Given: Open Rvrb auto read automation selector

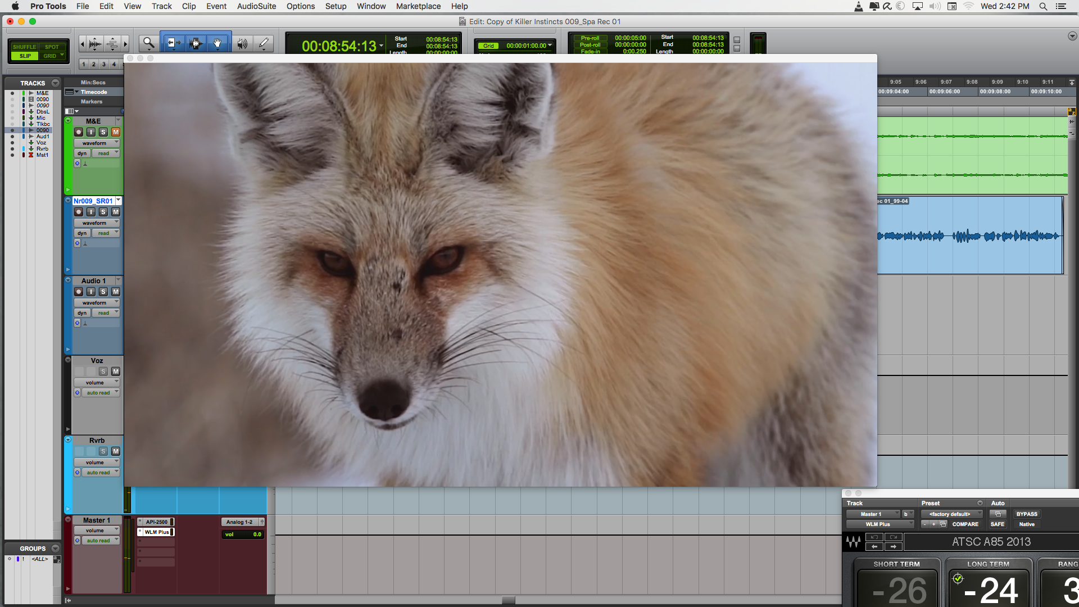Looking at the screenshot, I should pyautogui.click(x=101, y=473).
